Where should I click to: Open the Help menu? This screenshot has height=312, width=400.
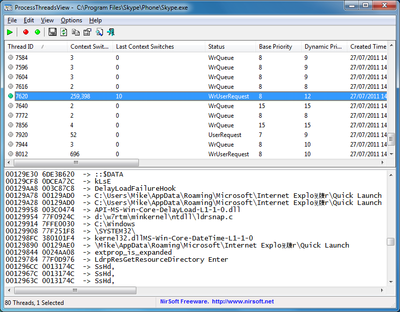coord(95,20)
